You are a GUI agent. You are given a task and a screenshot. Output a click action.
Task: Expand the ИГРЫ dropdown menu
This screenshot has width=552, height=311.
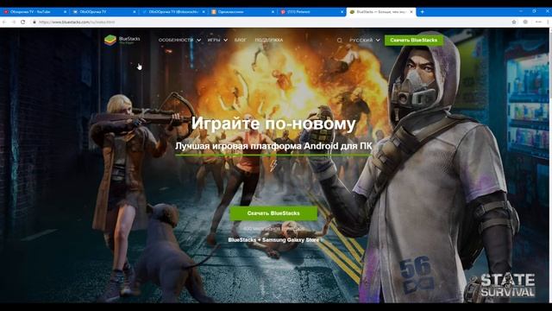coord(217,41)
